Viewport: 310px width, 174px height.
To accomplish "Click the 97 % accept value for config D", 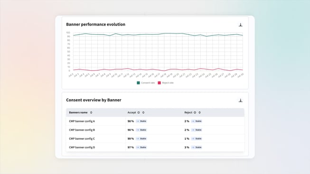I will pyautogui.click(x=131, y=147).
